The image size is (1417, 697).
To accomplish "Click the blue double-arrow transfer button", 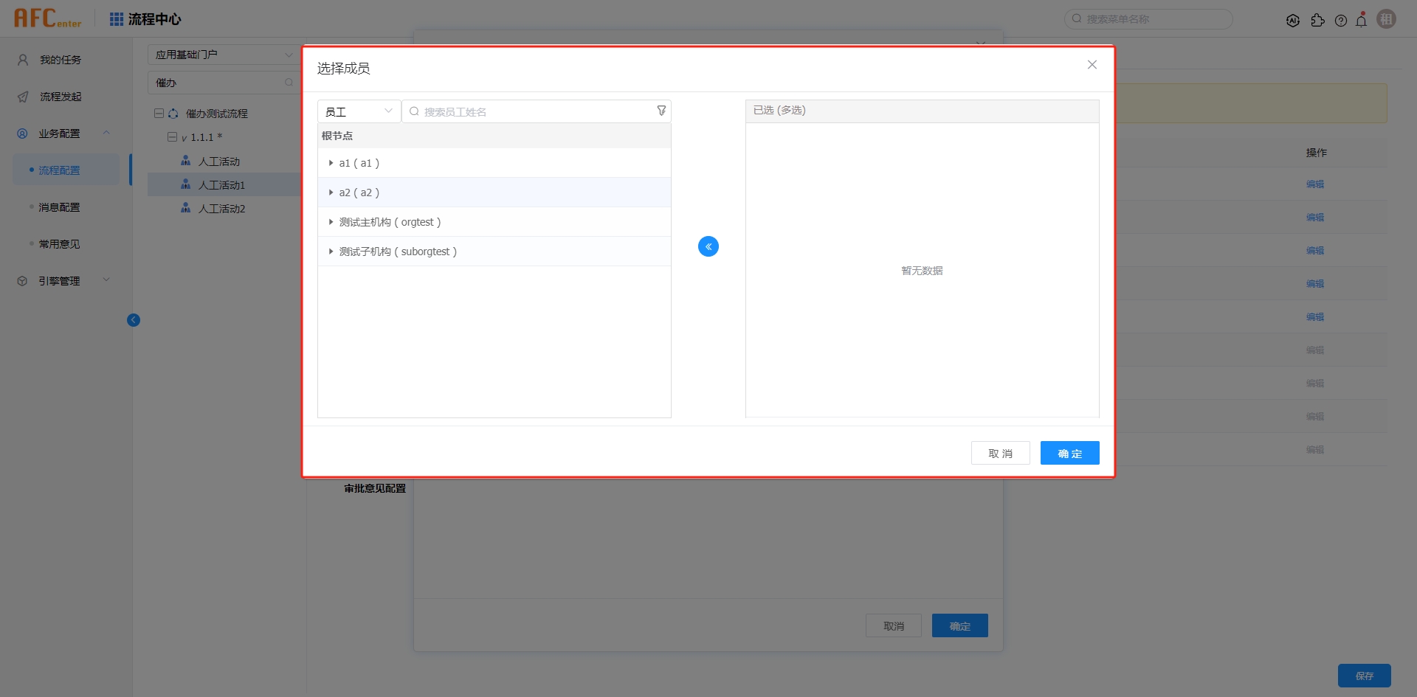I will pyautogui.click(x=708, y=246).
